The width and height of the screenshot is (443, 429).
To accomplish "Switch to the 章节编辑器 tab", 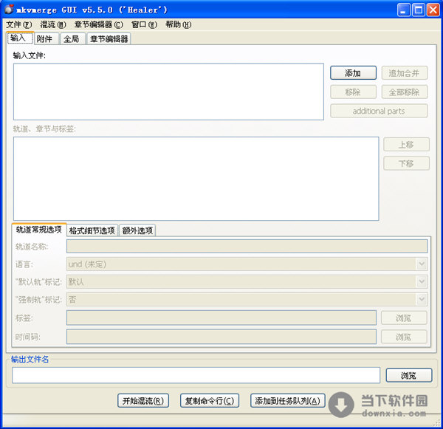I will pyautogui.click(x=109, y=38).
